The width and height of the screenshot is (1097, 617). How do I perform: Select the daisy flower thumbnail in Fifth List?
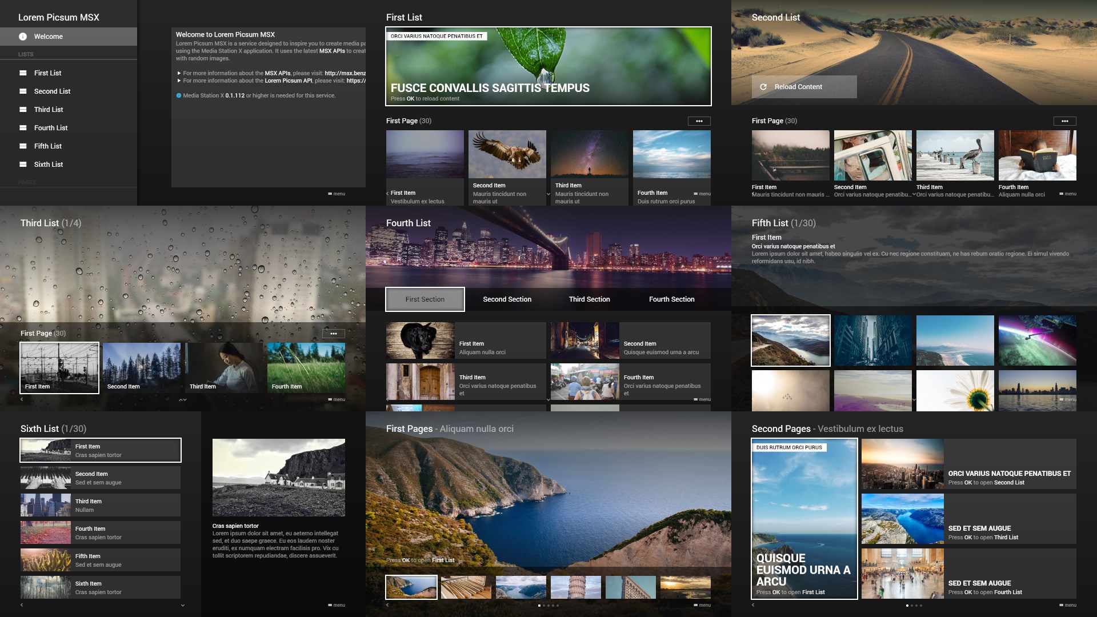click(955, 391)
